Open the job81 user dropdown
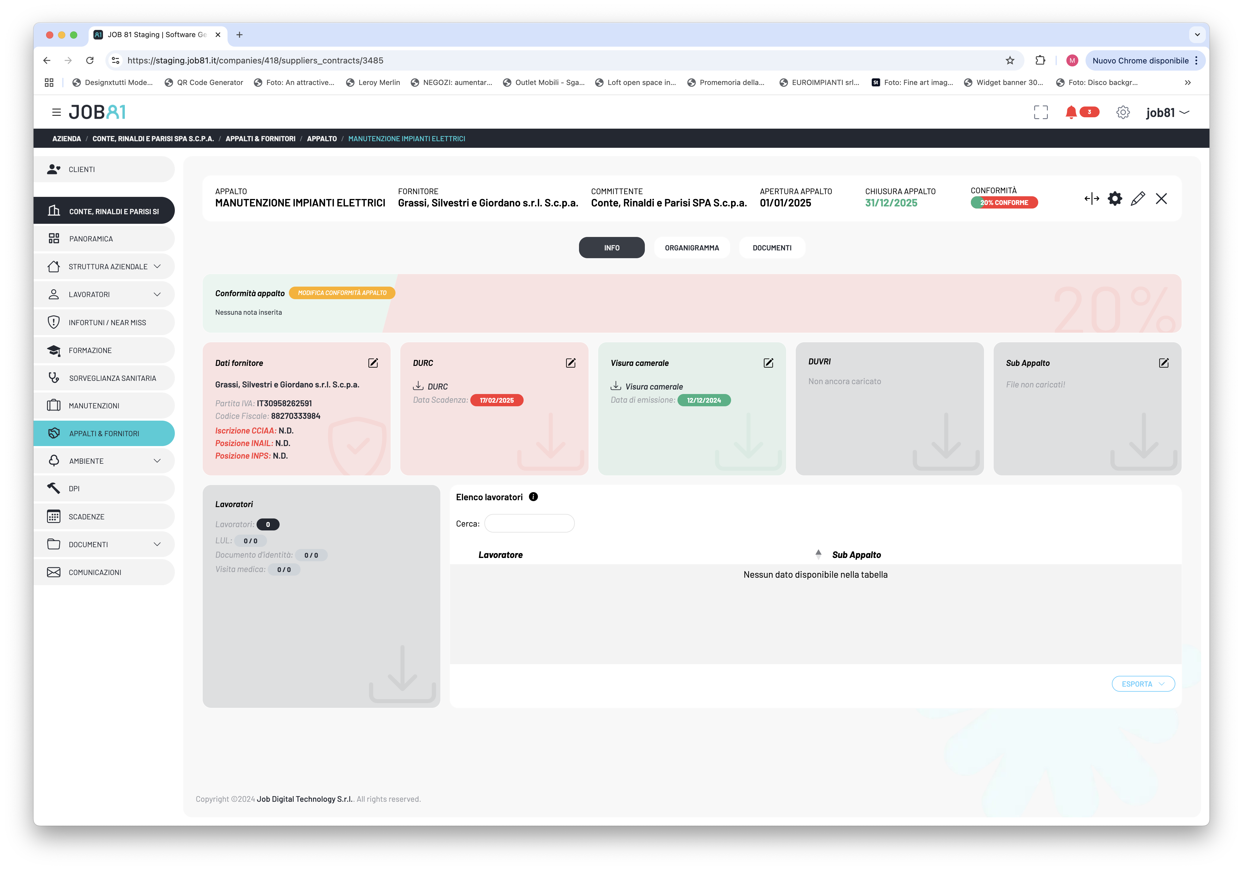1243x870 pixels. 1167,112
